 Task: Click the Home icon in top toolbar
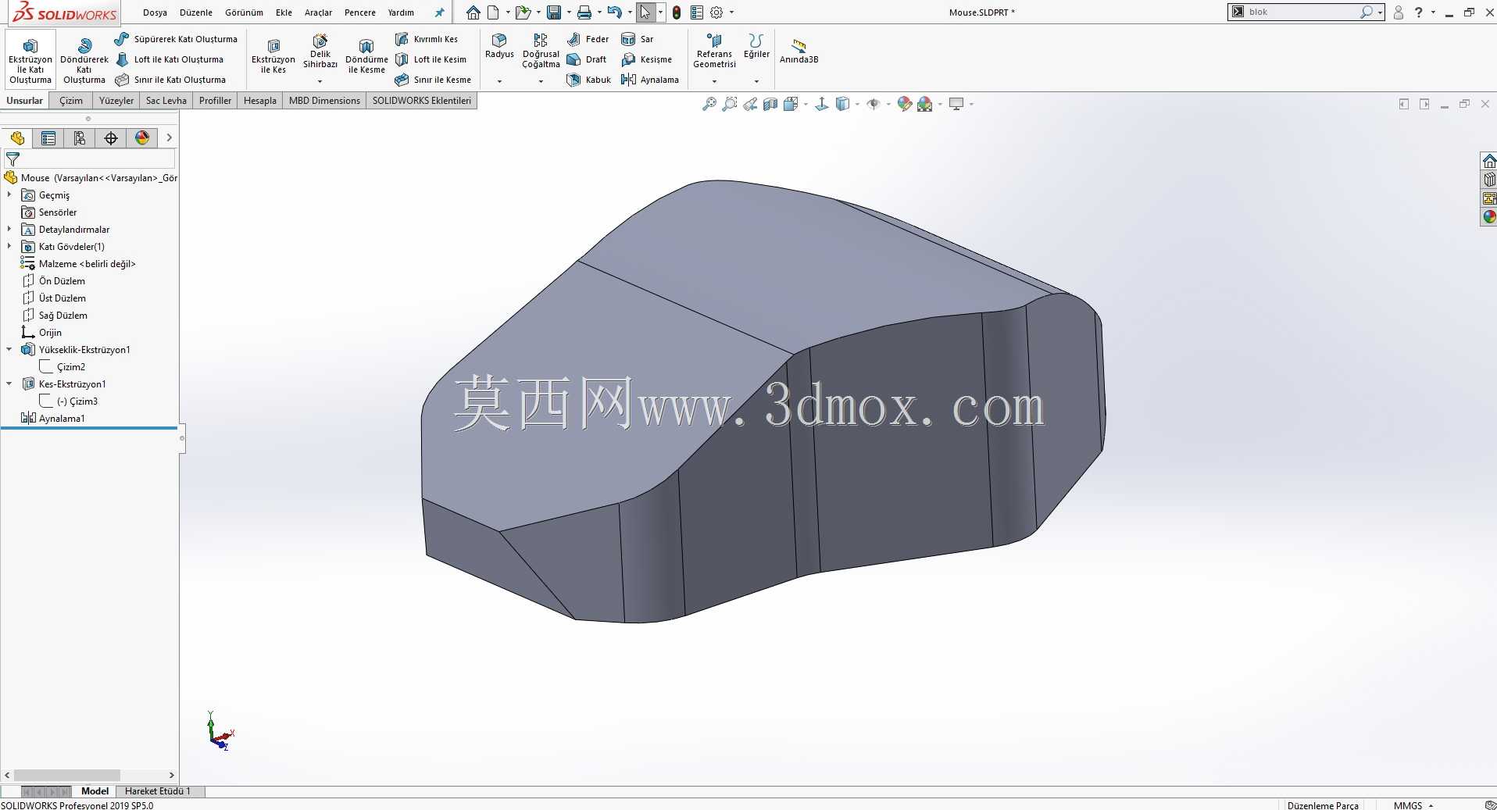pyautogui.click(x=473, y=12)
